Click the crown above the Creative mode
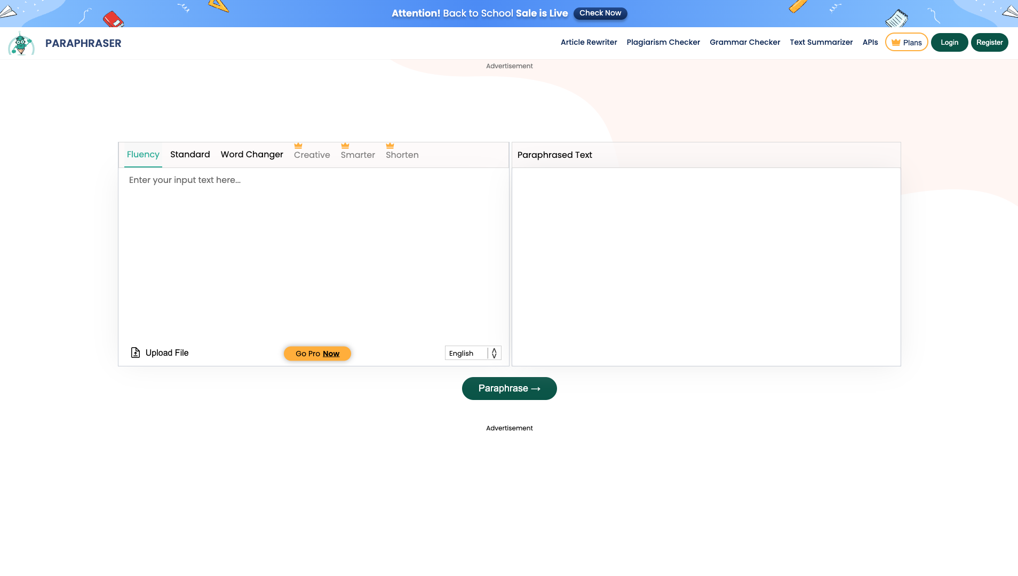Screen dimensions: 1018x576 [299, 146]
